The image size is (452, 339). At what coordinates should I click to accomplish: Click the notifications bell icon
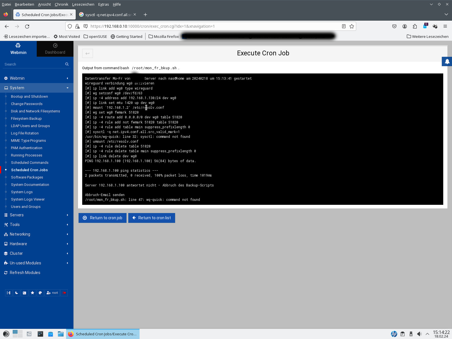coord(447,62)
